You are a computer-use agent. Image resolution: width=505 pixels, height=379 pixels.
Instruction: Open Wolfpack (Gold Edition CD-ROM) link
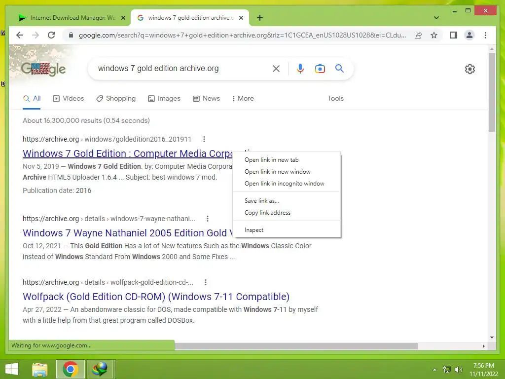[x=156, y=297]
